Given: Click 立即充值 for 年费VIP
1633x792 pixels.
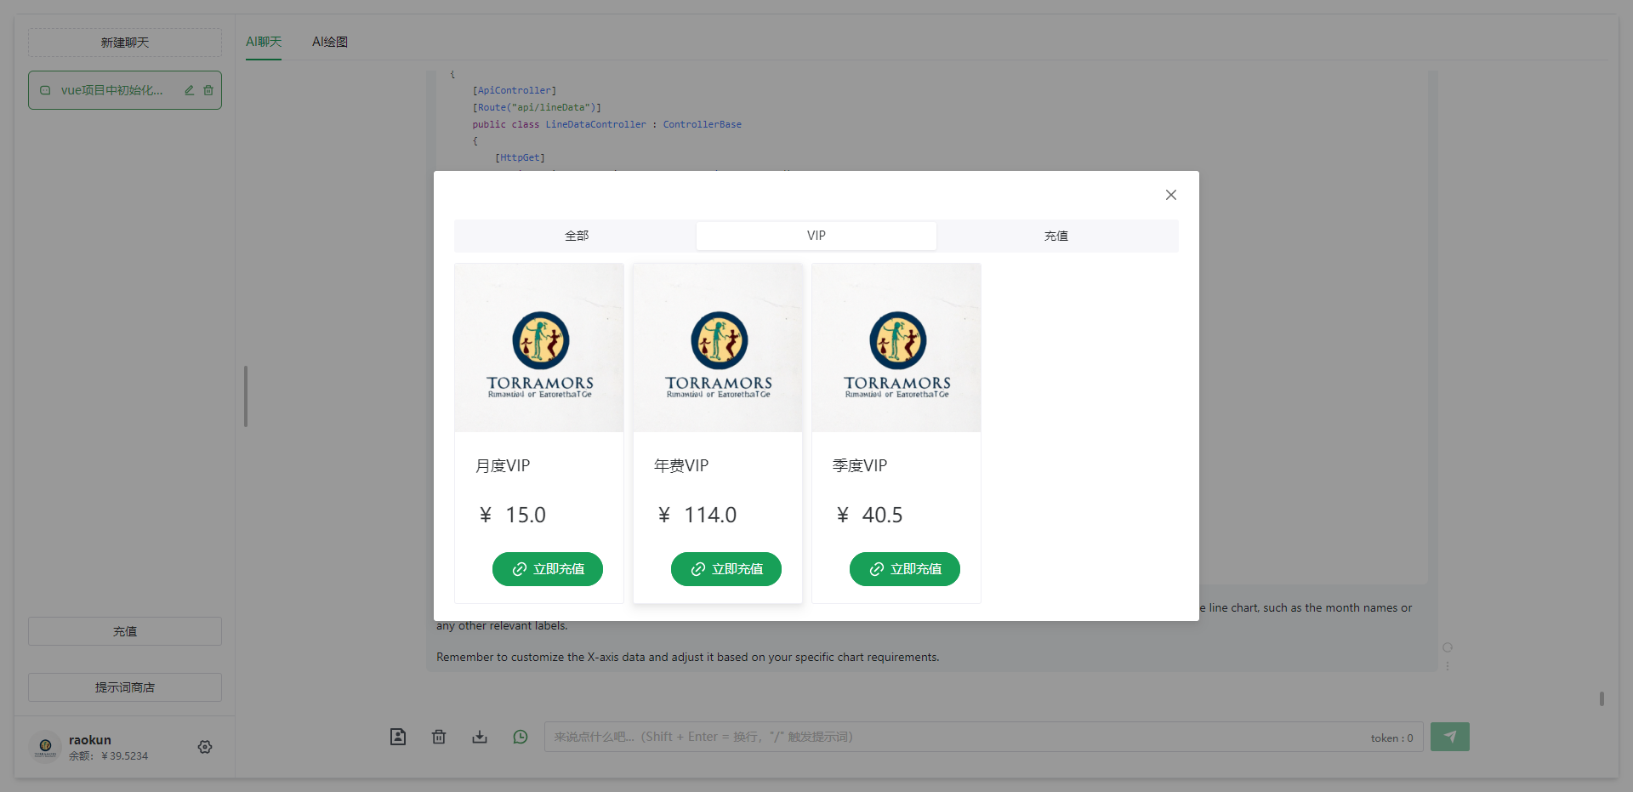Looking at the screenshot, I should pyautogui.click(x=726, y=569).
